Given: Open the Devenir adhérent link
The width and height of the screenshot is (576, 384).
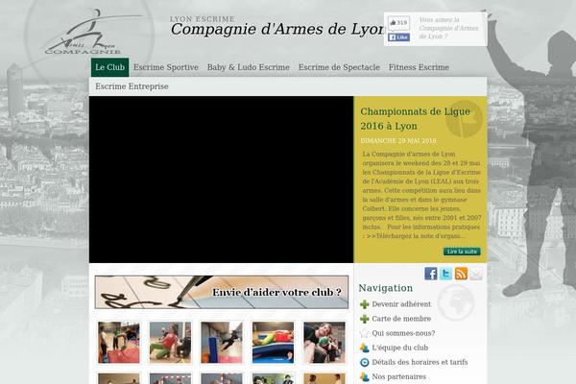Looking at the screenshot, I should (x=401, y=304).
